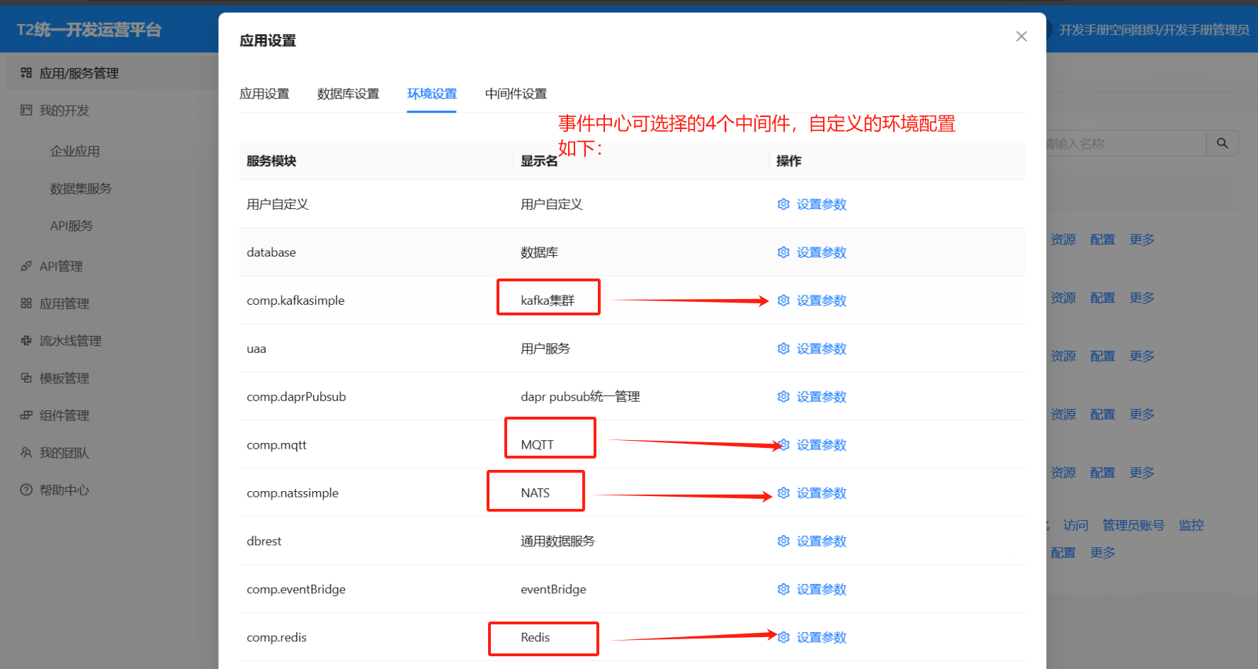
Task: Click the 应用/服务管理 sidebar icon
Action: coord(26,73)
